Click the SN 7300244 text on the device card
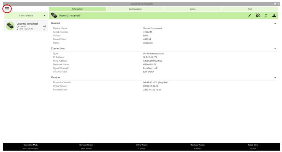This screenshot has height=152, width=282. click(21, 27)
